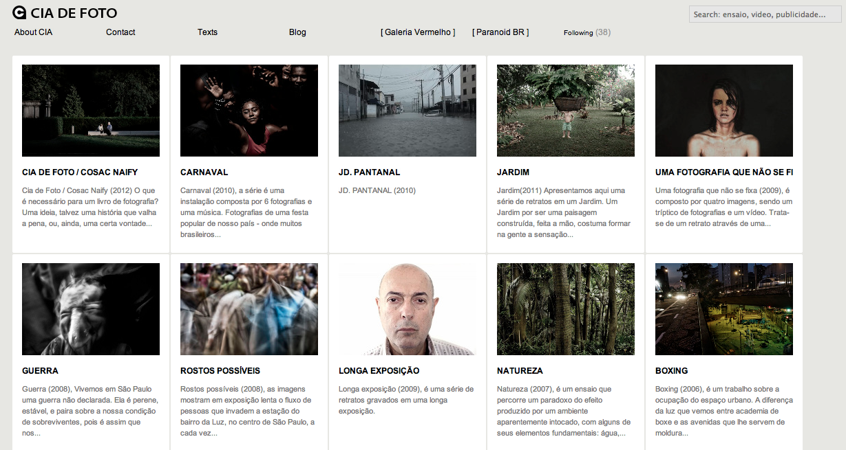Open the Cia de Foto / Cosac Naify thumbnail
Screen dimensions: 846x450
pos(91,111)
